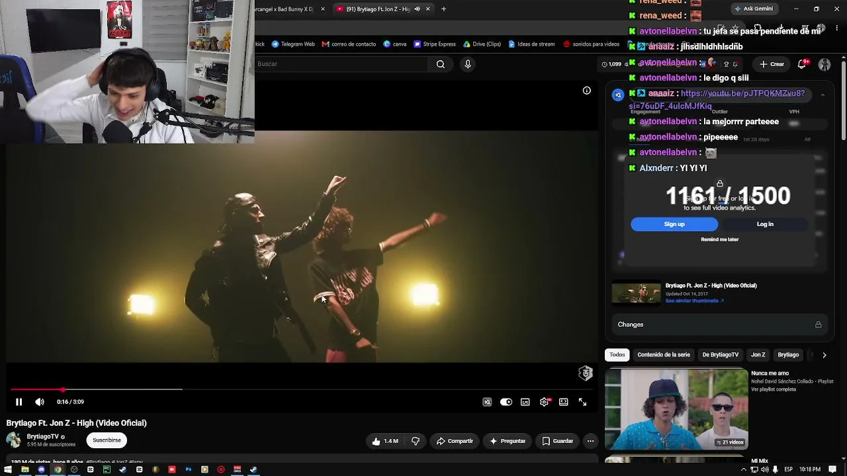Click Remind me later in vidIQ
Image resolution: width=847 pixels, height=476 pixels.
[x=719, y=239]
